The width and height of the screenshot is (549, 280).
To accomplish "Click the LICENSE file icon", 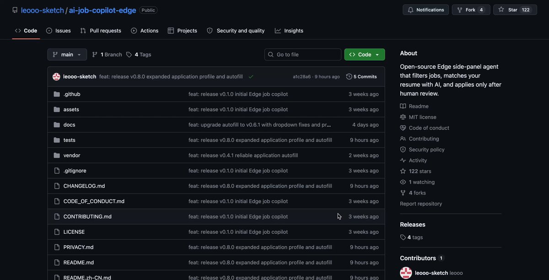I will [57, 232].
